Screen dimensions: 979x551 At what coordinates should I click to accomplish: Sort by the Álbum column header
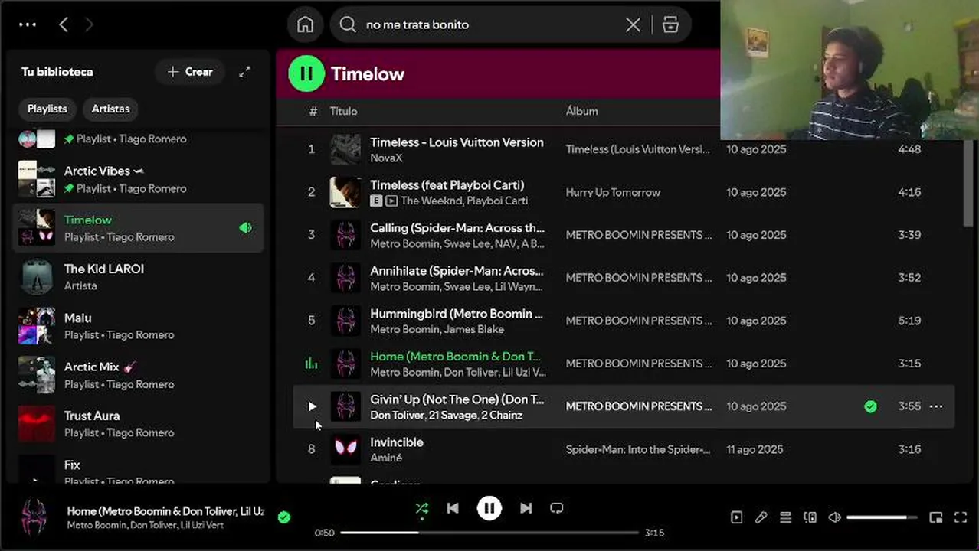(x=581, y=111)
